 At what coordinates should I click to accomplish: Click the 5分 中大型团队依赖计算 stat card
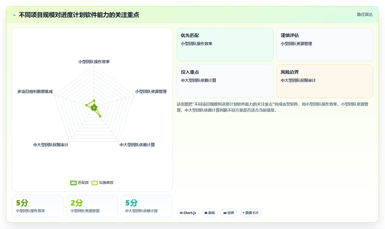(147, 206)
